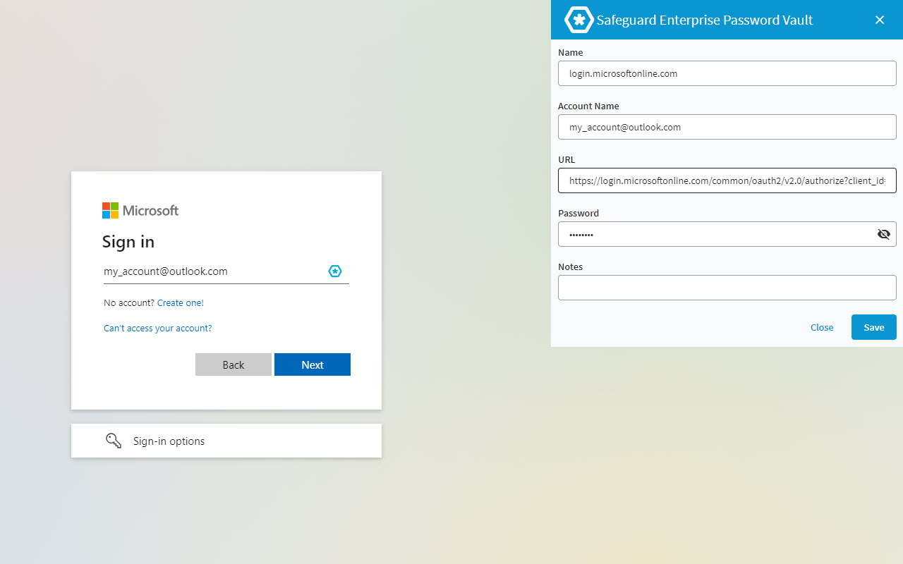Click the Microsoft logo
Image resolution: width=903 pixels, height=564 pixels.
tap(140, 210)
